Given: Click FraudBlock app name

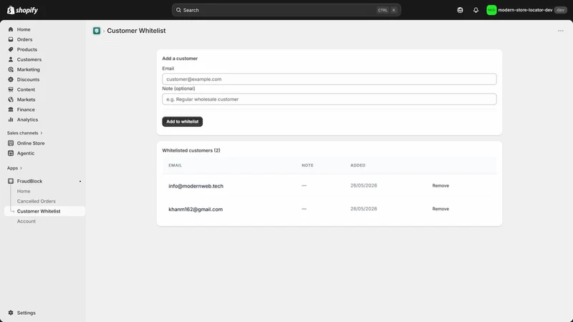Looking at the screenshot, I should pyautogui.click(x=29, y=181).
